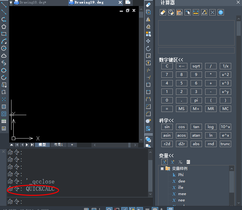
Task: Clear calculator history icon
Action: point(171,12)
